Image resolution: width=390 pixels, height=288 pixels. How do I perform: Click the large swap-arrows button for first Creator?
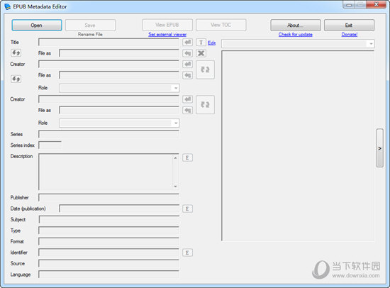[x=205, y=70]
